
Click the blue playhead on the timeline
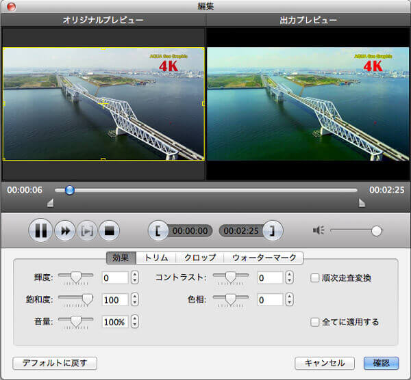(69, 190)
